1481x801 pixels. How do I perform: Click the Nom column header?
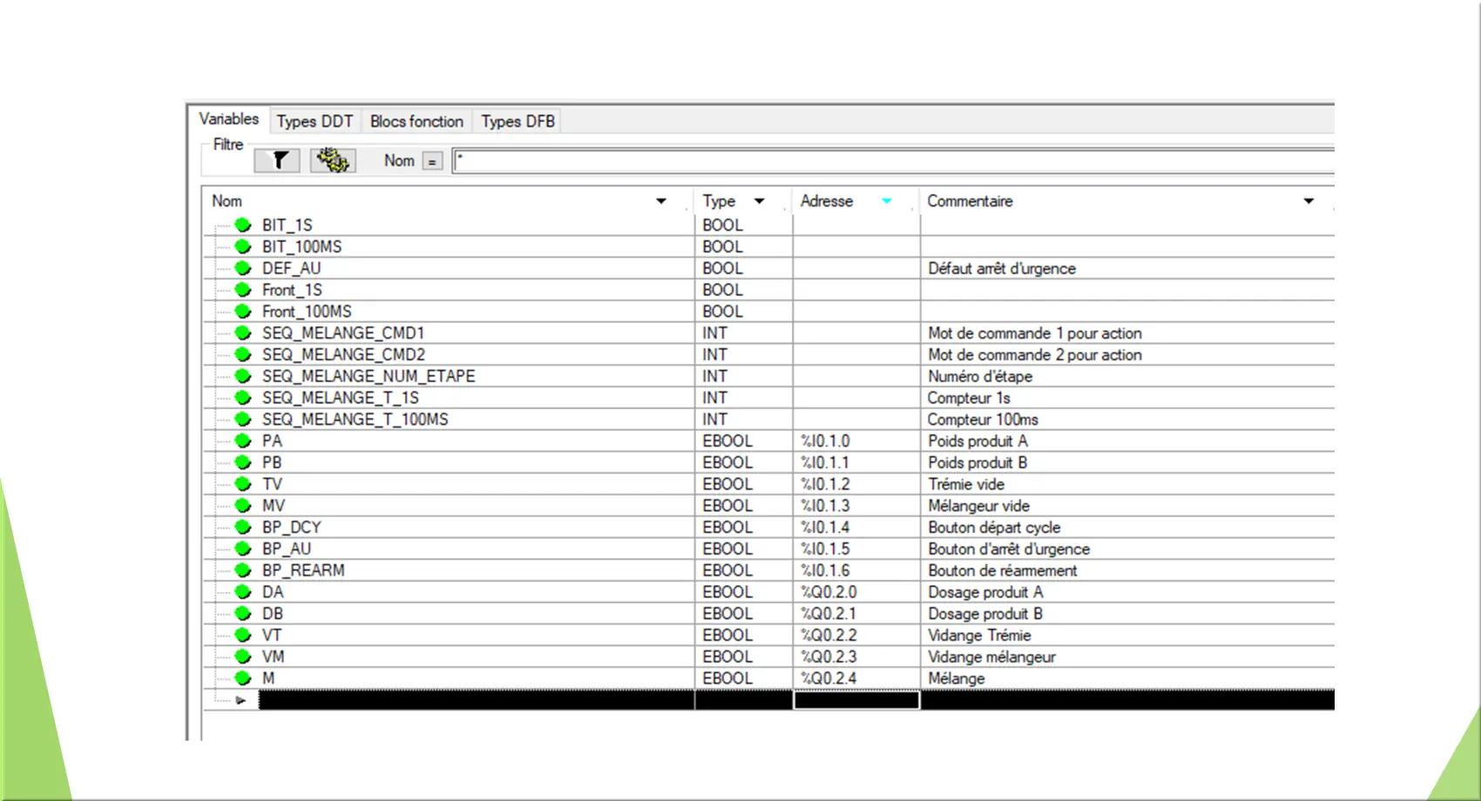[x=227, y=201]
